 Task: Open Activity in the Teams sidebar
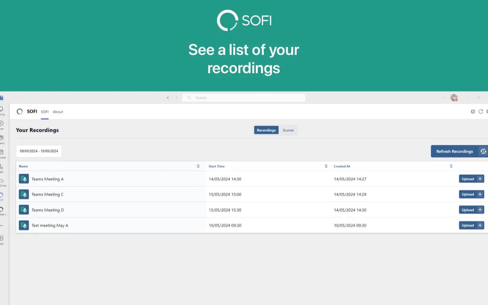(2, 111)
